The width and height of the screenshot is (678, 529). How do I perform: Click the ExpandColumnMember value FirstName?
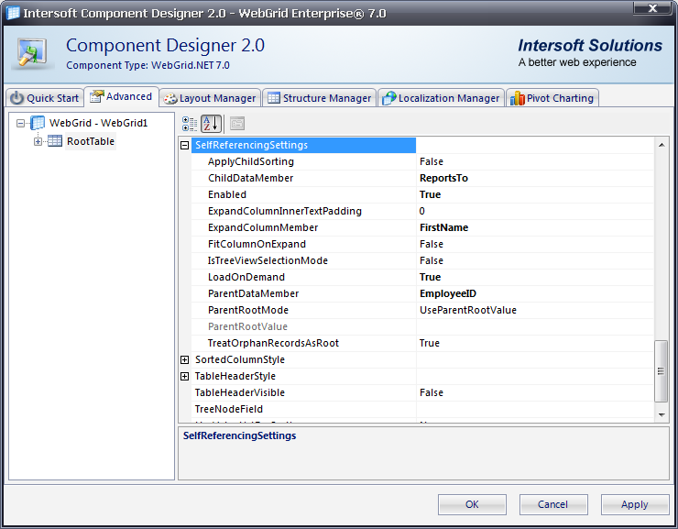443,227
